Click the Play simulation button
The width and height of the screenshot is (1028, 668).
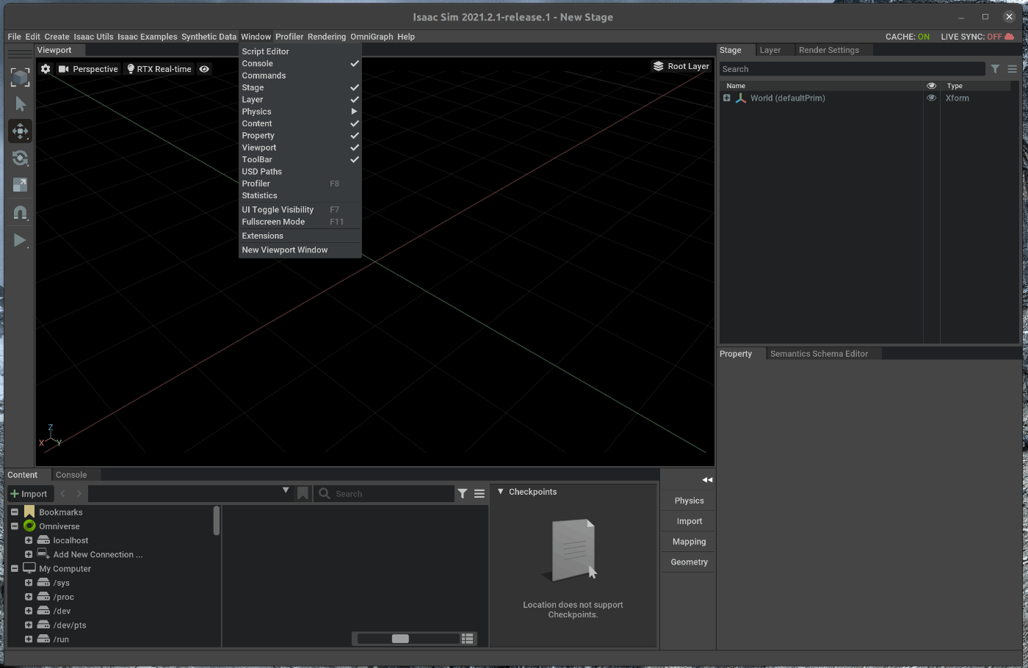point(20,241)
